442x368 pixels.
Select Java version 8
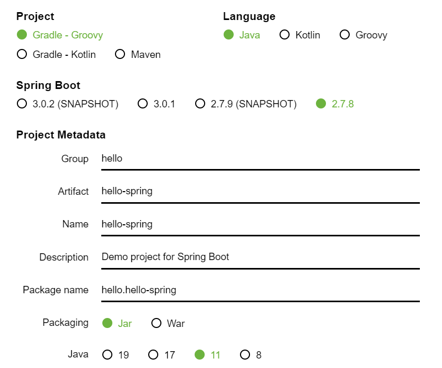(245, 355)
